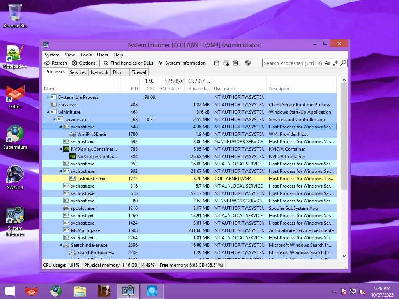Click the Windows Start button

point(10,291)
